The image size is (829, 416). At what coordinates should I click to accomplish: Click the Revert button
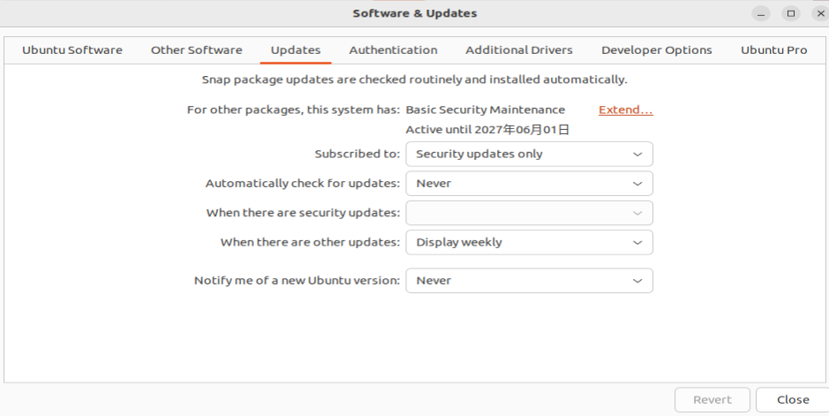(712, 399)
